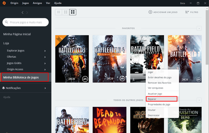The width and height of the screenshot is (209, 133).
Task: Open the Ver menu
Action: point(48,3)
